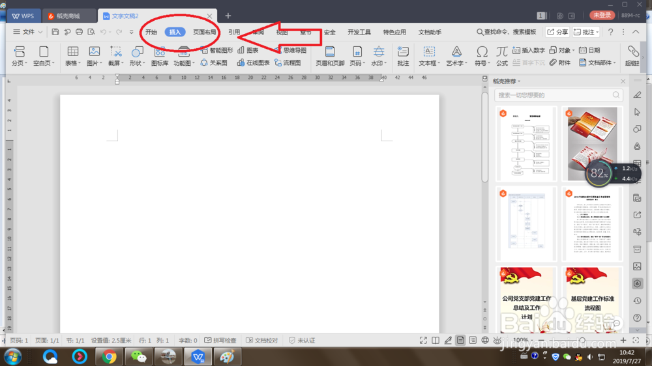Click Insert Number (插入数字)
This screenshot has height=366, width=652.
tap(529, 50)
